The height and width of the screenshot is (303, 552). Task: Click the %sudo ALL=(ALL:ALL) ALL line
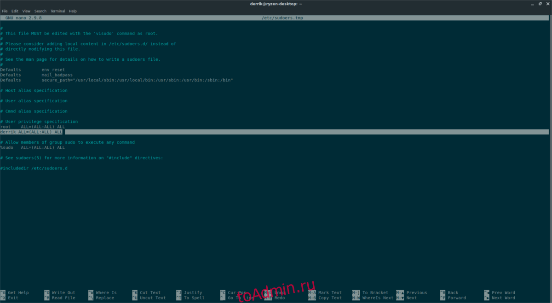32,147
